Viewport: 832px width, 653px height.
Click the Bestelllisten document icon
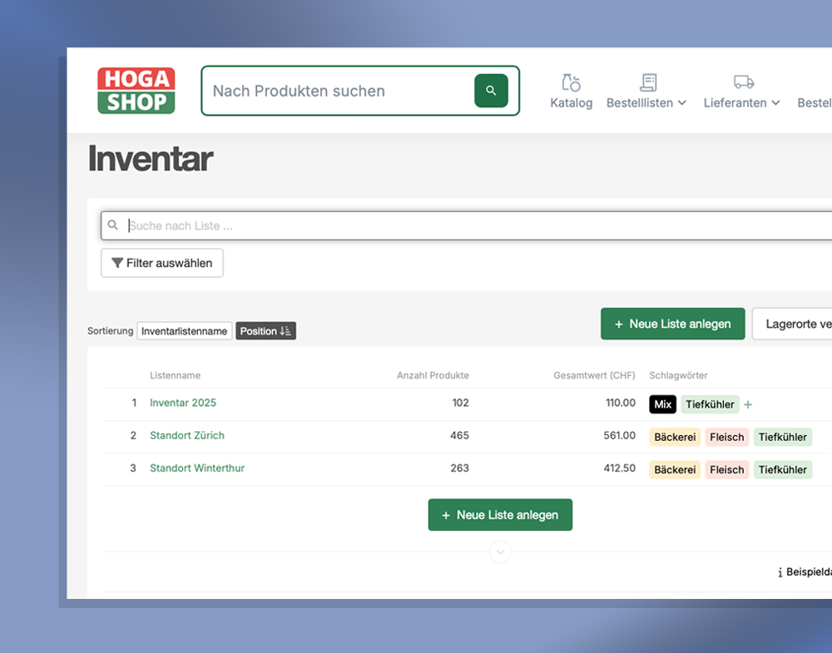pos(648,82)
